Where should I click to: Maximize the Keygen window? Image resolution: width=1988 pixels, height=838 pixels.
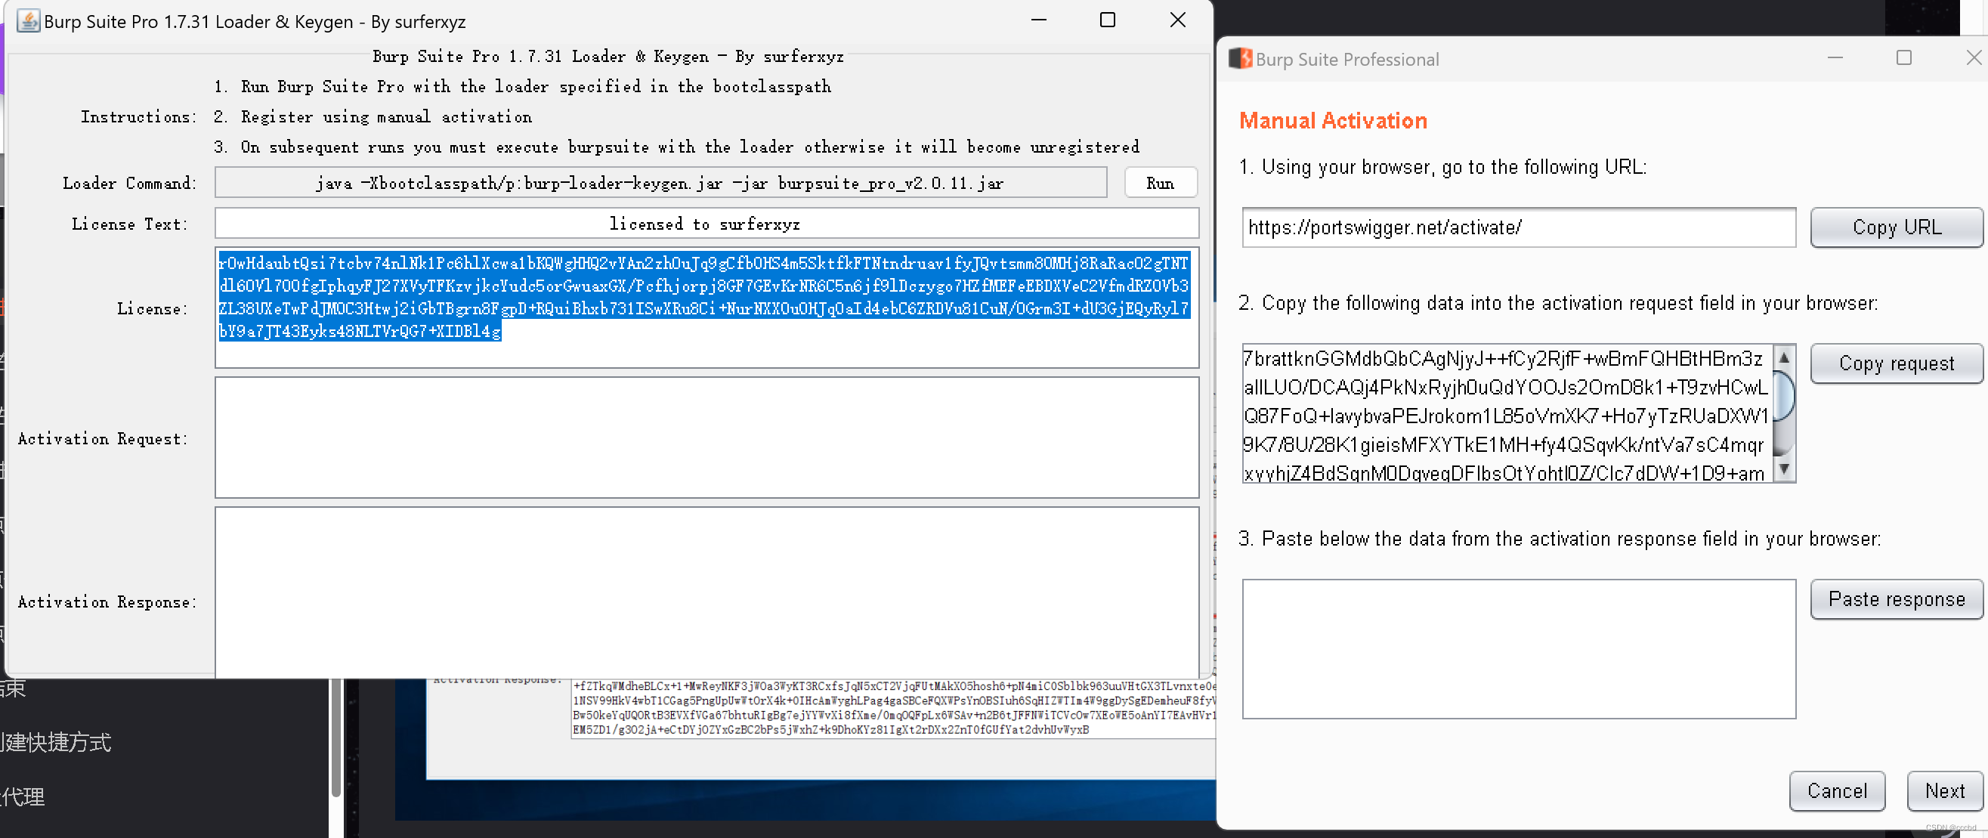[1107, 21]
